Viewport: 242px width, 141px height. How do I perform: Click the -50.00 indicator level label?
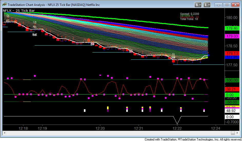[232, 102]
